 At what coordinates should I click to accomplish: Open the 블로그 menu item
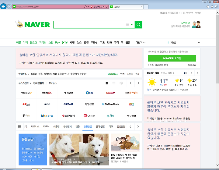coord(33,42)
